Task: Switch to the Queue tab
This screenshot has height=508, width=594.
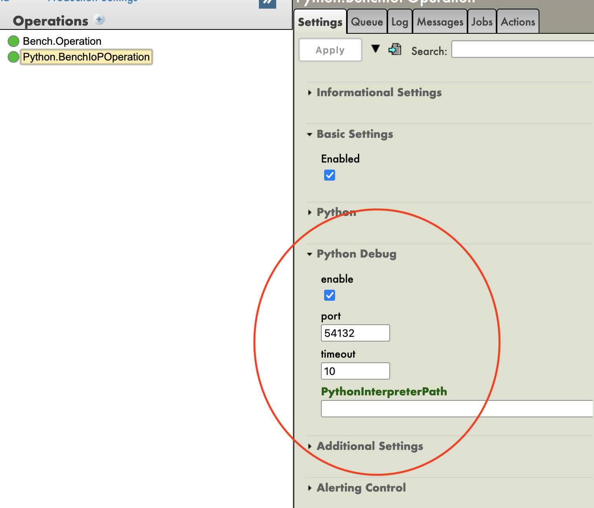Action: pos(367,22)
